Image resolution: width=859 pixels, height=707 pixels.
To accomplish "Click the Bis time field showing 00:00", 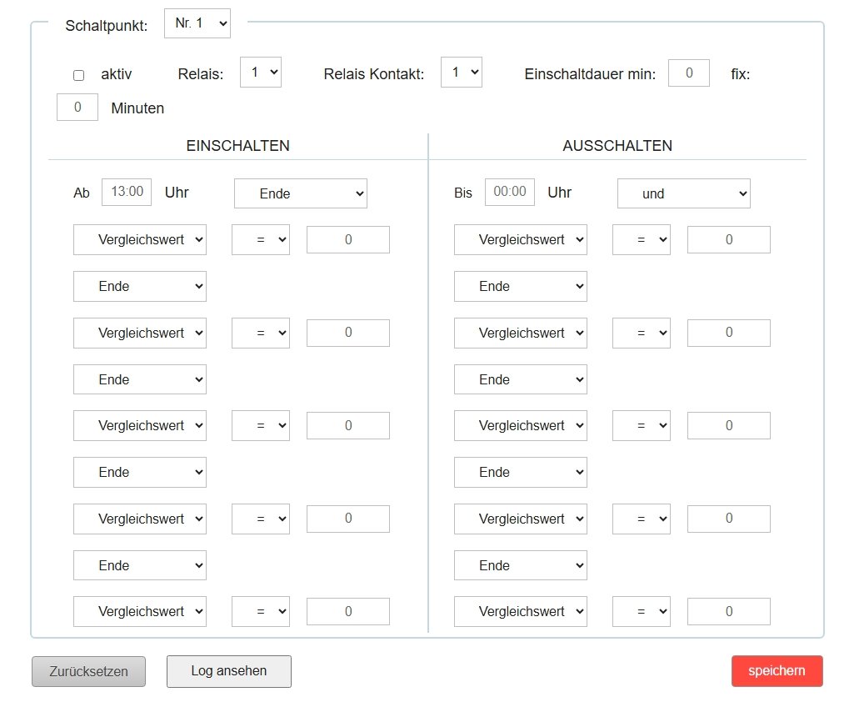I will 510,192.
